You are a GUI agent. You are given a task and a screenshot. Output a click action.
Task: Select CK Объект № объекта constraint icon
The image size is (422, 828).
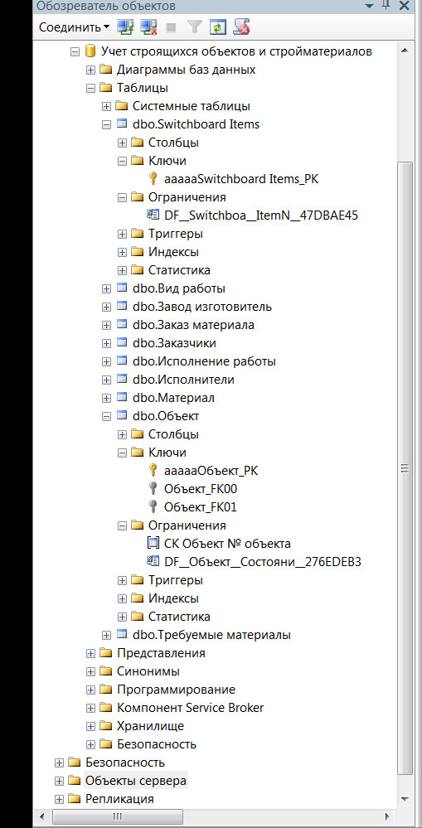tap(153, 543)
